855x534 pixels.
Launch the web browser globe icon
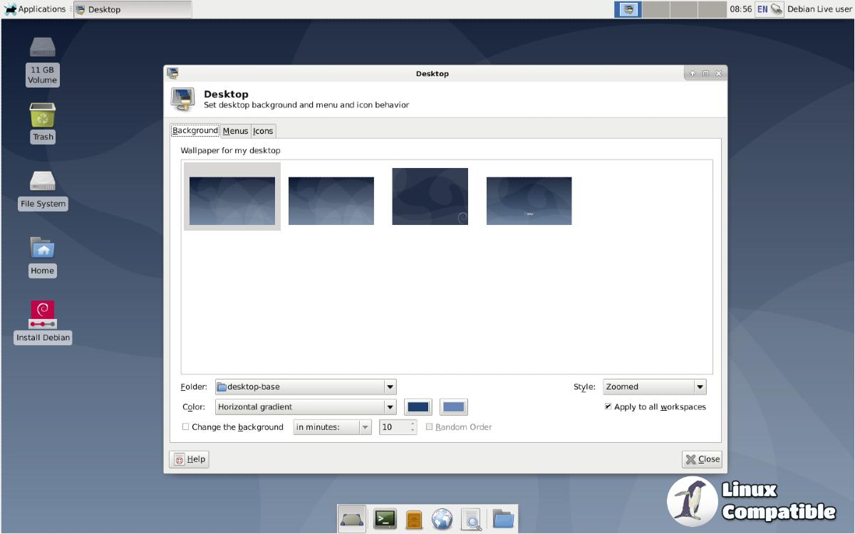point(442,519)
